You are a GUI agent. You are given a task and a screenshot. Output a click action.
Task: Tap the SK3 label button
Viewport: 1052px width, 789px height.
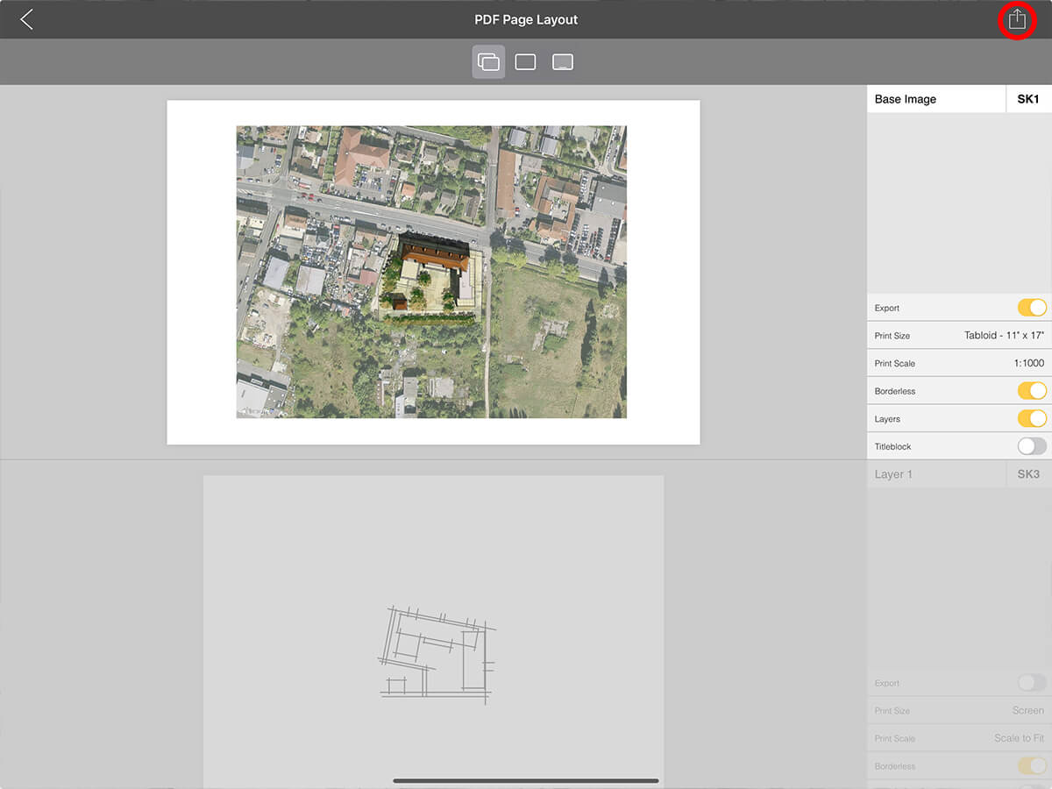1028,474
